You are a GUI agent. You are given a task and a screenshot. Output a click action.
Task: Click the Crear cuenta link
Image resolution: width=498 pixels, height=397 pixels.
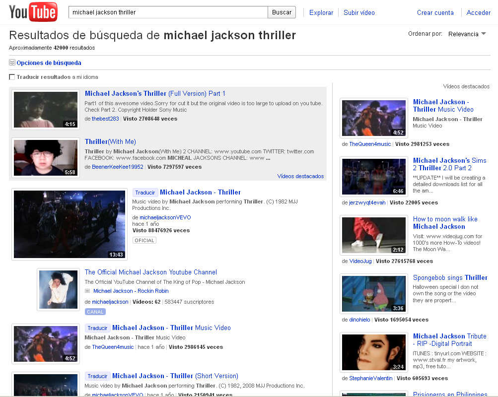pos(435,12)
